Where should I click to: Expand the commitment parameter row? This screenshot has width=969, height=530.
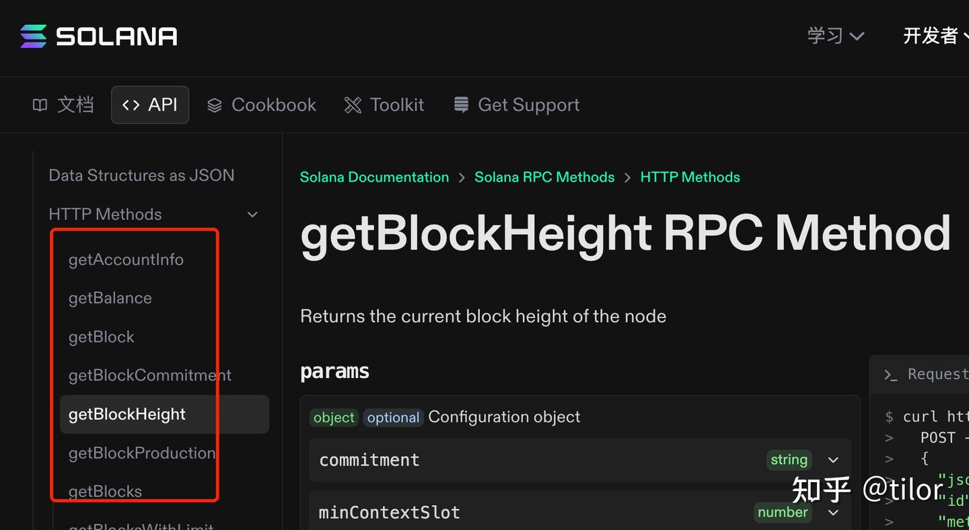[x=833, y=460]
